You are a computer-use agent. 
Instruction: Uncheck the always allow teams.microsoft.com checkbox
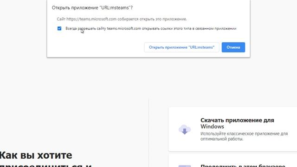point(59,28)
